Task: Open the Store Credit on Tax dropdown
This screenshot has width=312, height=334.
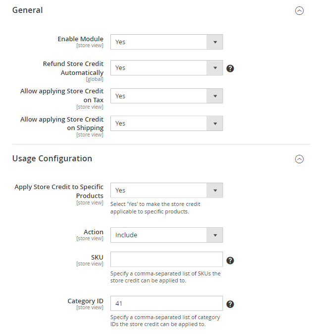Action: click(x=166, y=96)
